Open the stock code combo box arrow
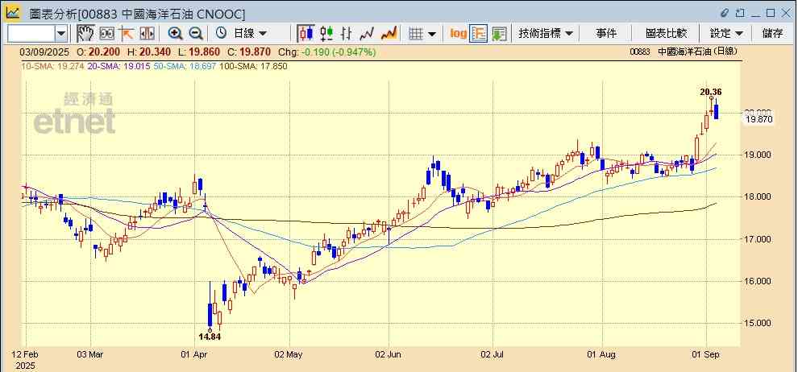 click(61, 34)
